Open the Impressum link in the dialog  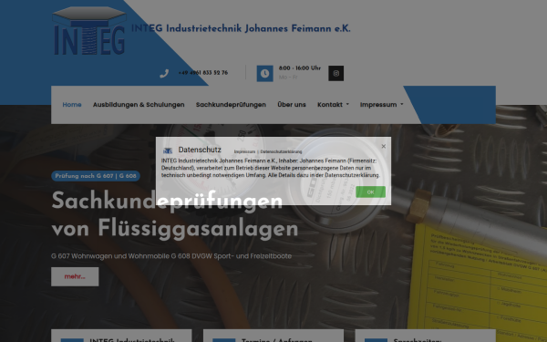click(244, 151)
